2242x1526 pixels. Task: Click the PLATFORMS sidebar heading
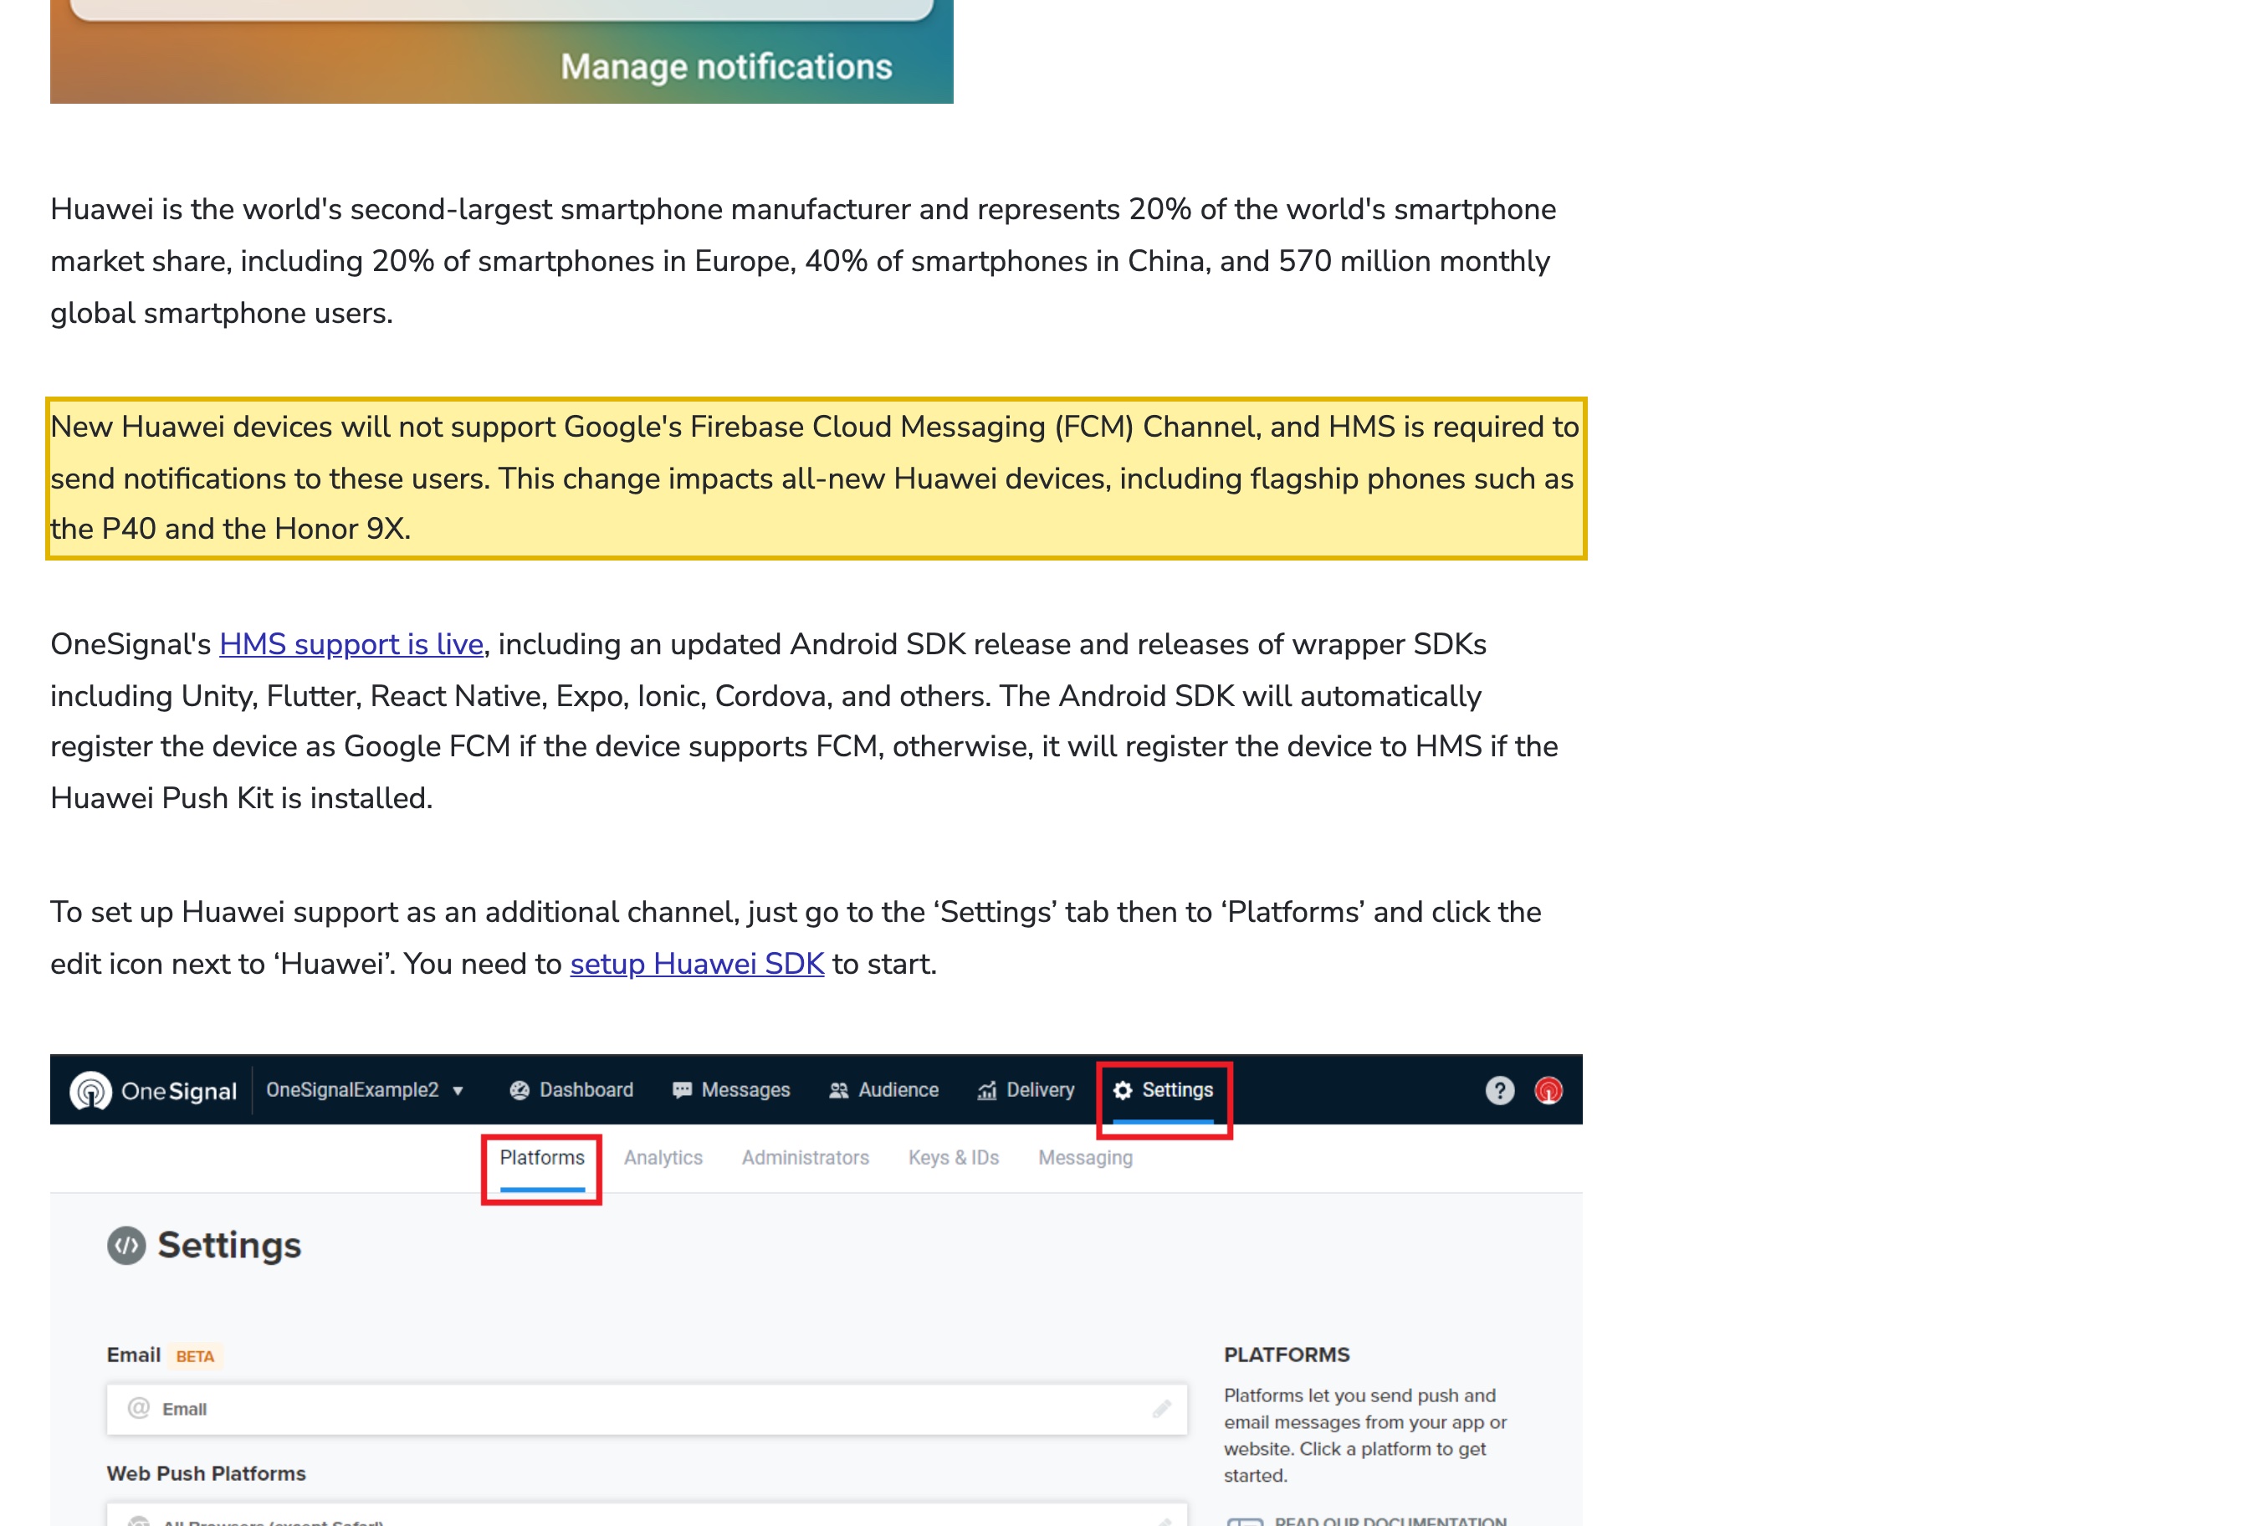1287,1354
